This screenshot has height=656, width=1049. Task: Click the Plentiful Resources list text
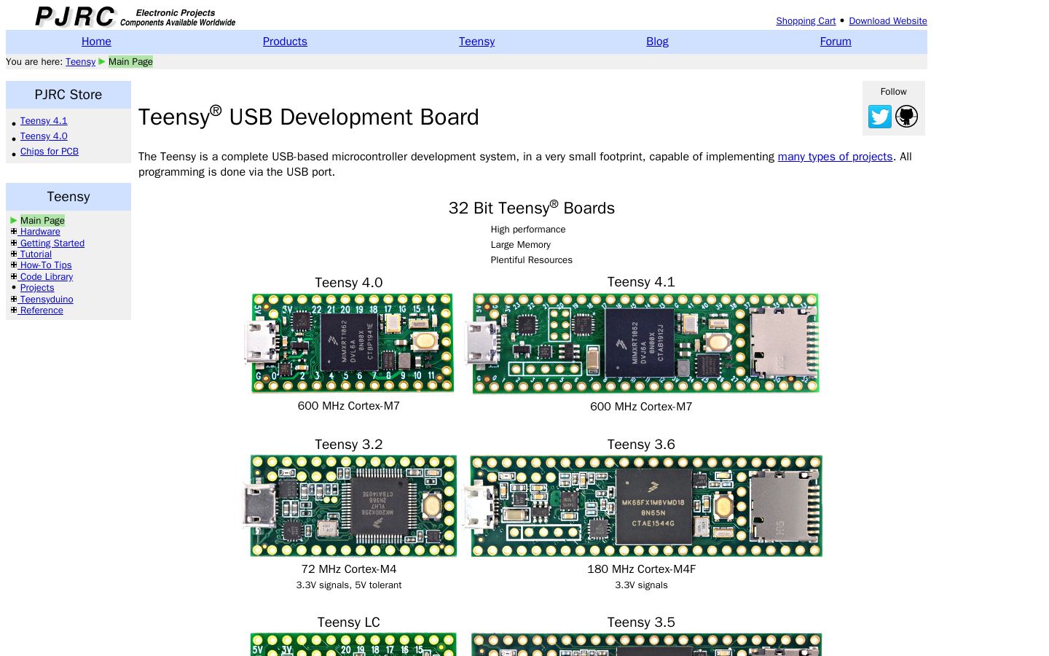(x=532, y=260)
